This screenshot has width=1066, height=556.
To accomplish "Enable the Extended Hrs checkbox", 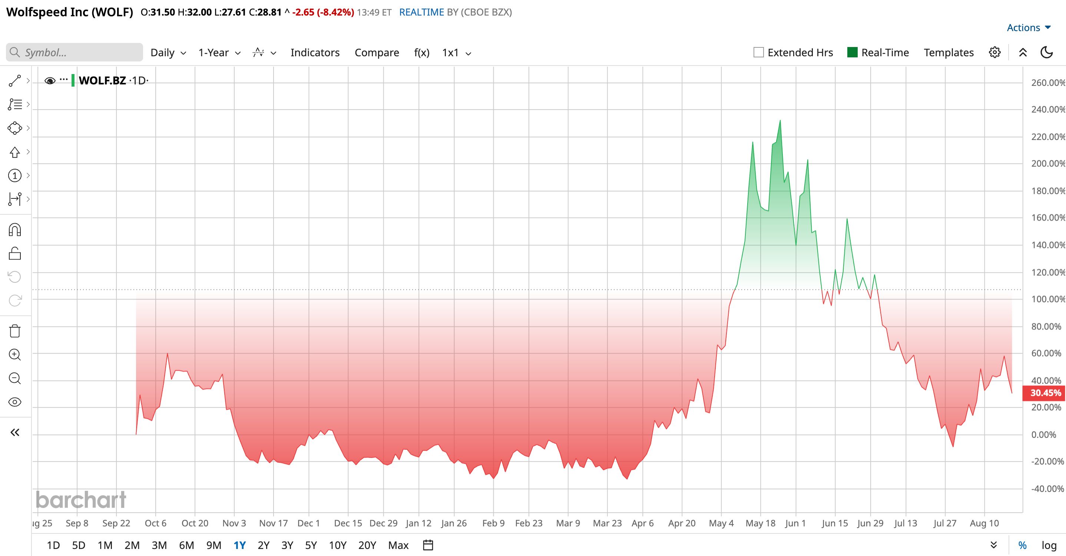I will pyautogui.click(x=758, y=53).
